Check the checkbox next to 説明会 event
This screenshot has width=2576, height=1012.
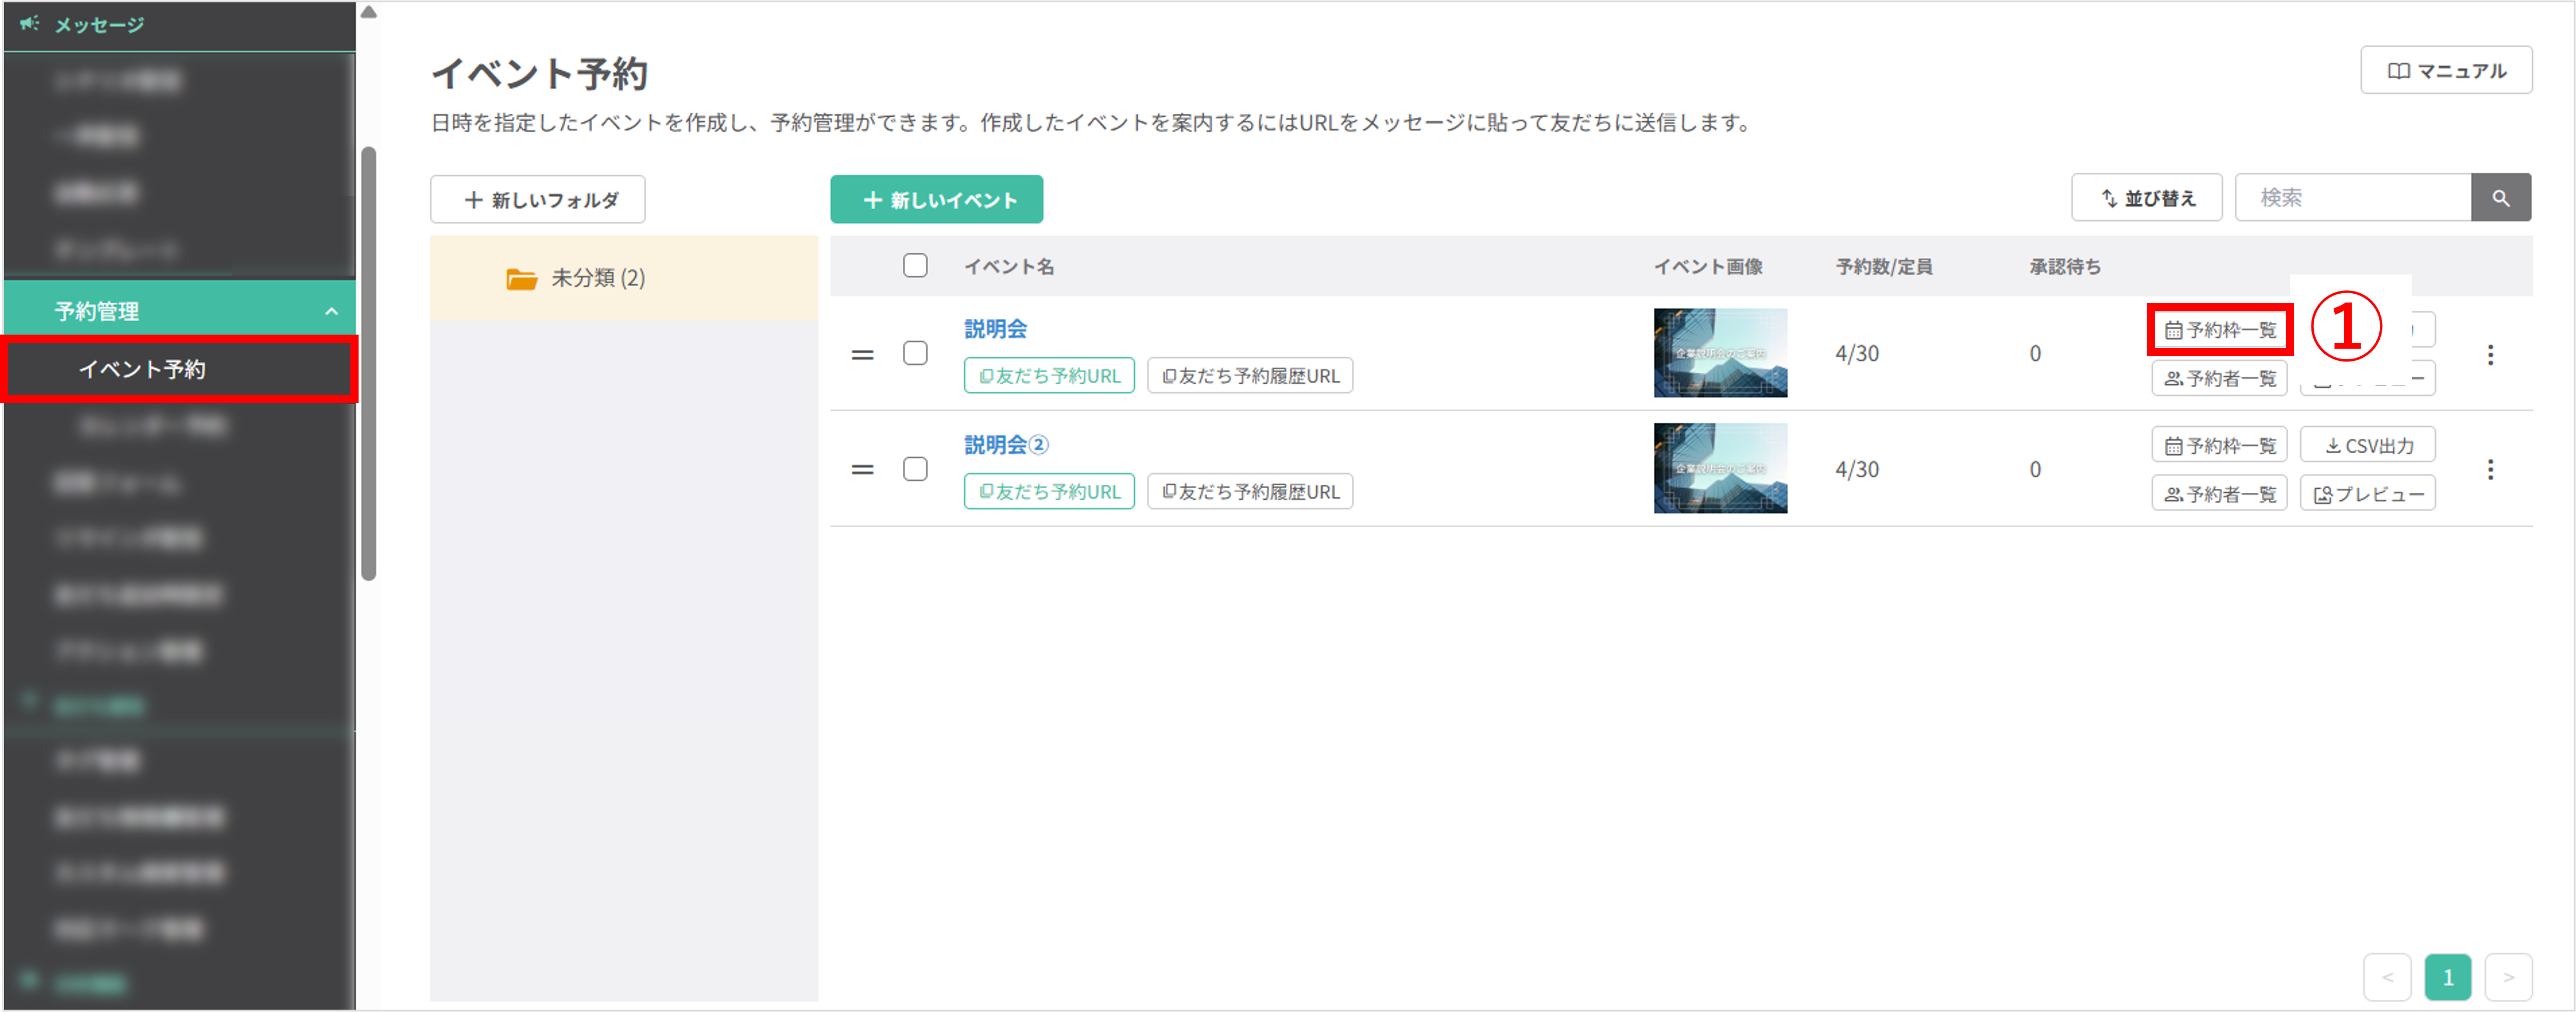pyautogui.click(x=915, y=353)
